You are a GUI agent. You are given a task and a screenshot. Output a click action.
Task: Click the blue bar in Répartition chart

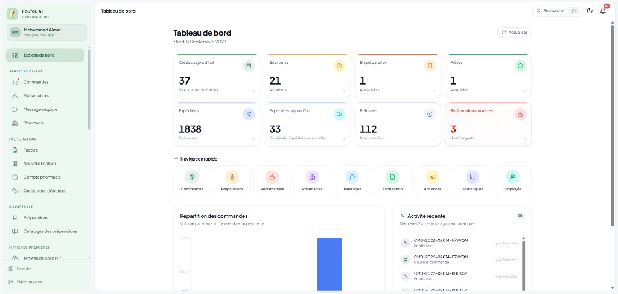[330, 264]
